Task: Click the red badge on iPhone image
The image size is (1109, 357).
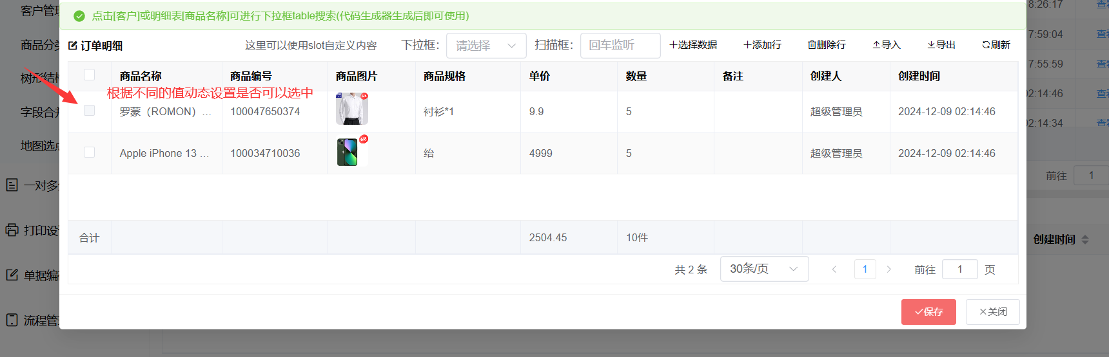Action: pyautogui.click(x=364, y=139)
